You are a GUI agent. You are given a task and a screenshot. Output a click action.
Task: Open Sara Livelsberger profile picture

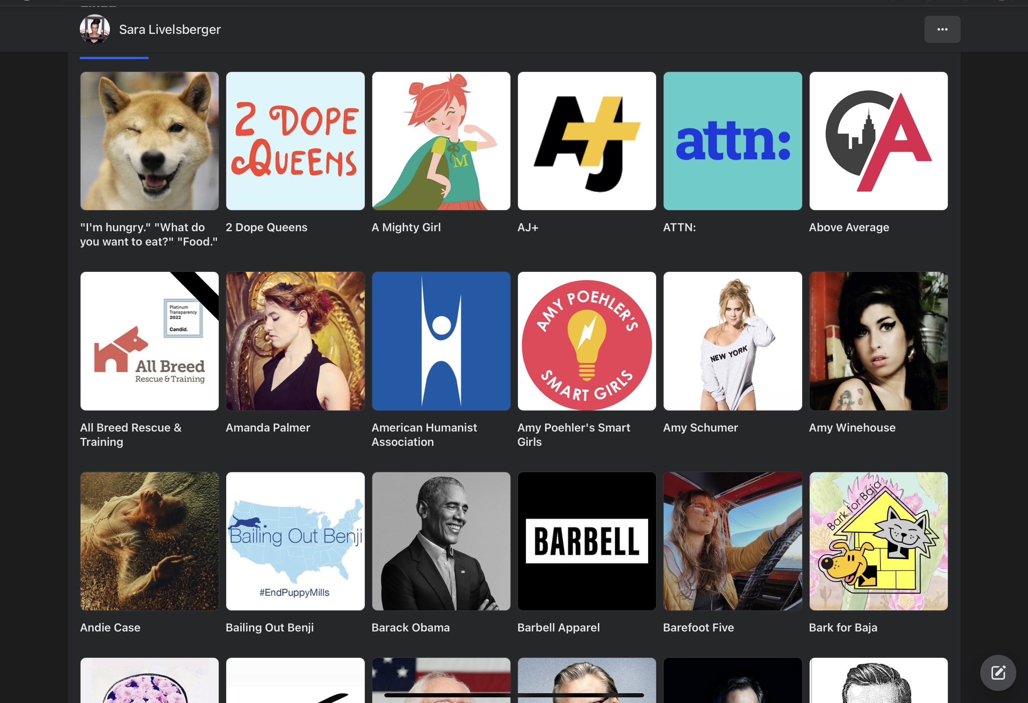[x=94, y=29]
